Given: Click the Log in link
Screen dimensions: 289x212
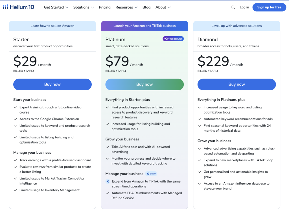Looking at the screenshot, I should (244, 7).
